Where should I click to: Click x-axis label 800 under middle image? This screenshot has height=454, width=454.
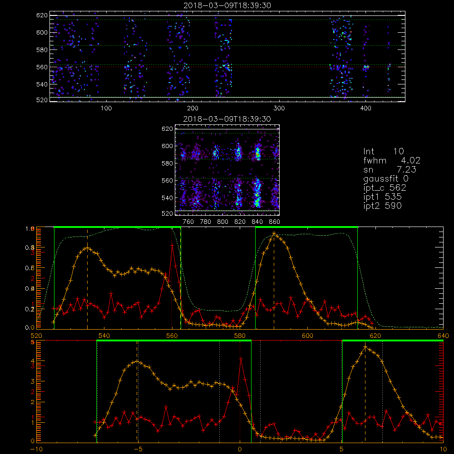pos(222,222)
